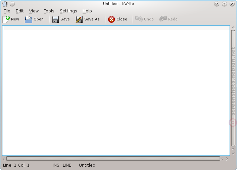Minimize the KWrite window
The image size is (237, 170).
pyautogui.click(x=217, y=4)
